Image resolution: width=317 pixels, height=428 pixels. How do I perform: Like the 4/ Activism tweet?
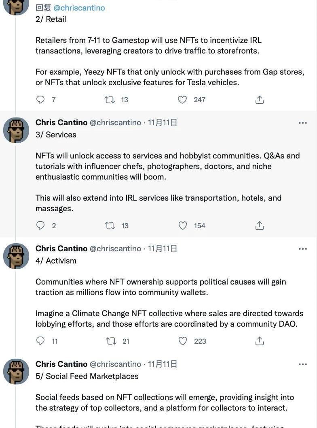coord(183,341)
